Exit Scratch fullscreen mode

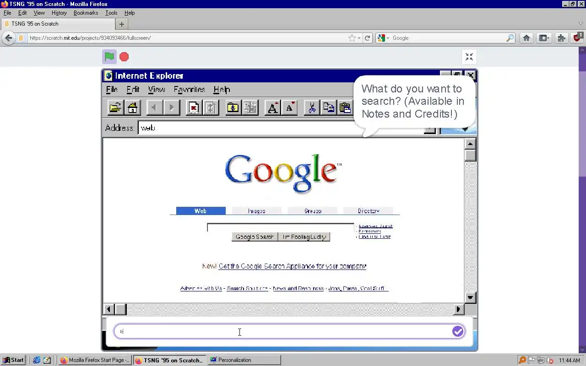(x=469, y=57)
